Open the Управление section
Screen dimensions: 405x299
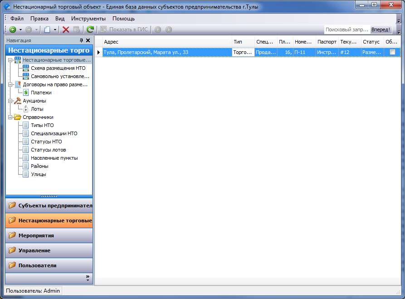[x=49, y=250]
